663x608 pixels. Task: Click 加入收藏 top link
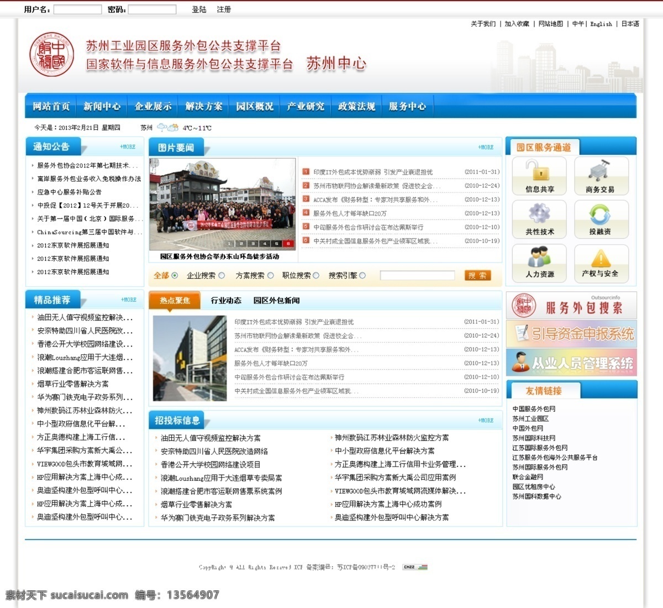517,24
